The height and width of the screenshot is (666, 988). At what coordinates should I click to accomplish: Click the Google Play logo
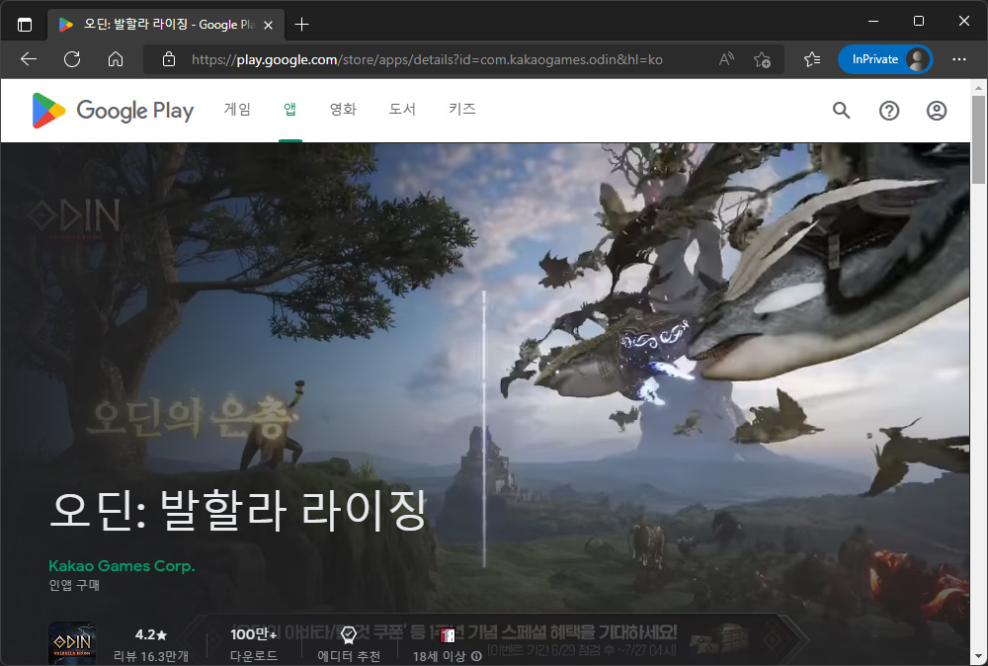coord(113,111)
